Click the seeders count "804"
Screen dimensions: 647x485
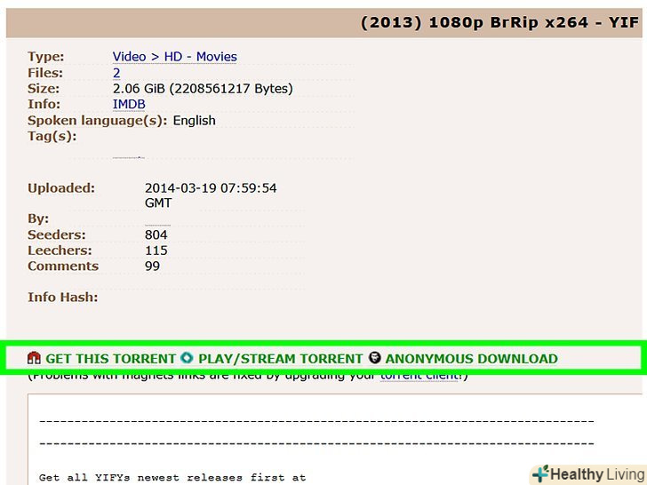pyautogui.click(x=156, y=235)
